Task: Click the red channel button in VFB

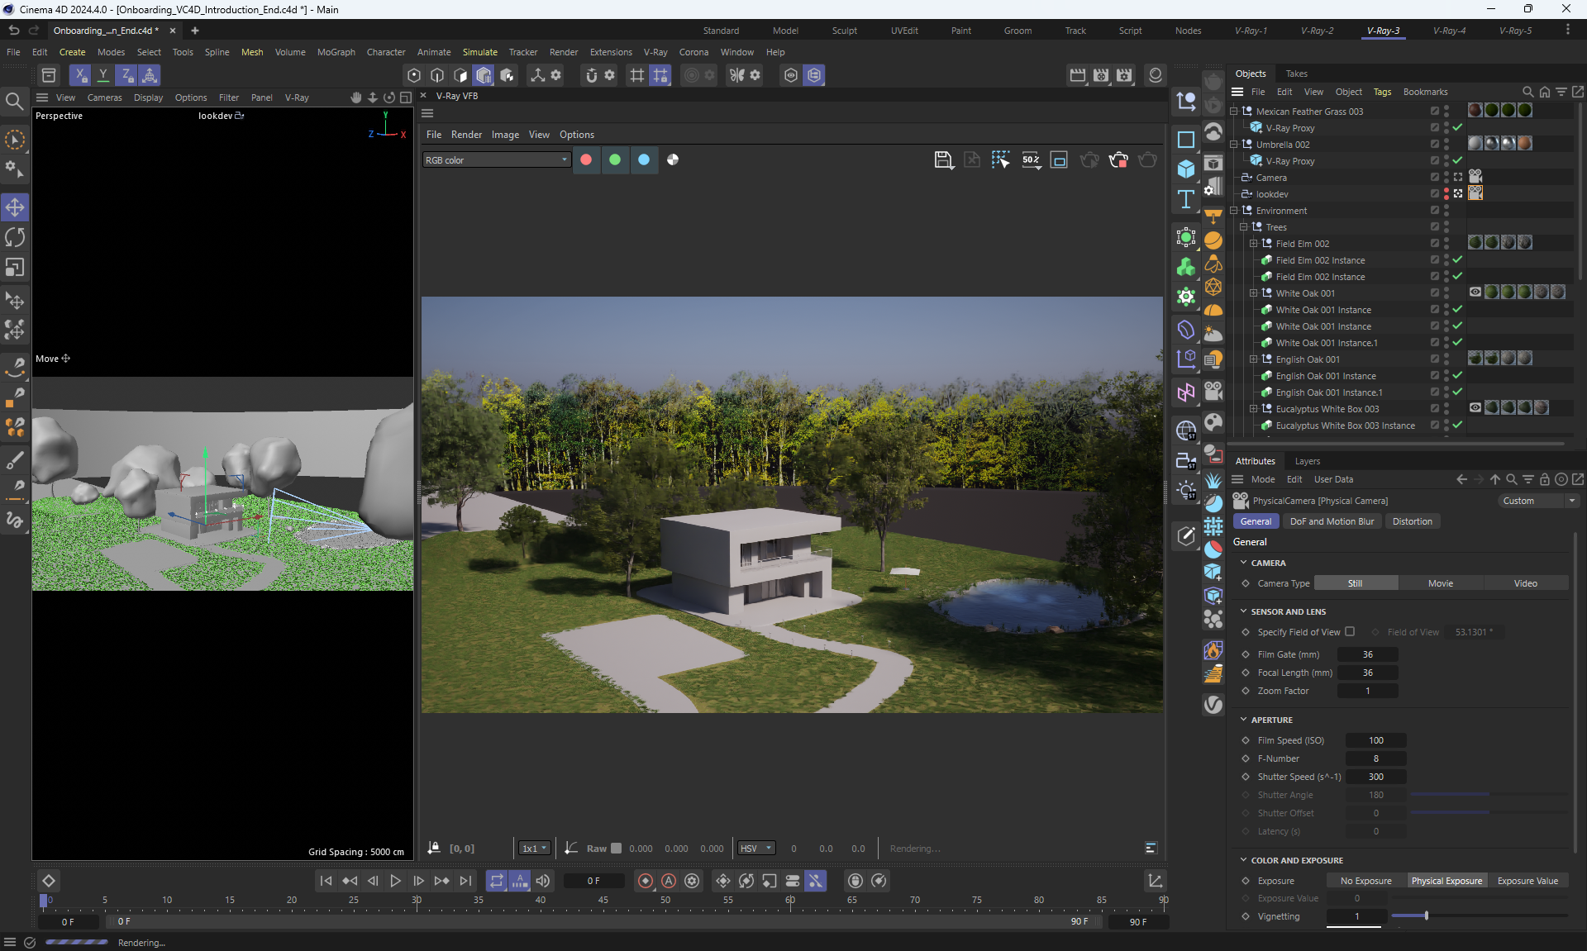Action: click(x=586, y=160)
